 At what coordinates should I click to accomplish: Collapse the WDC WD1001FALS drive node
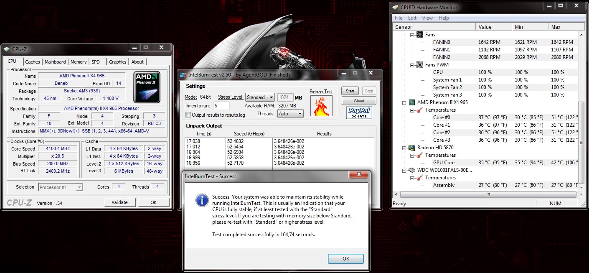(404, 170)
